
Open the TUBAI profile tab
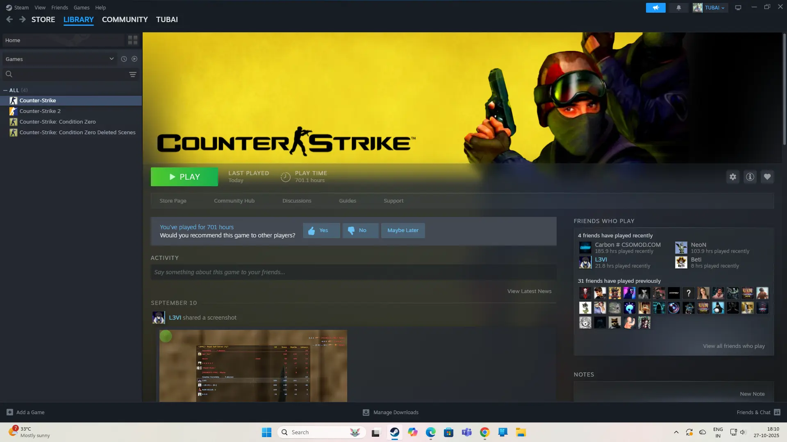(x=167, y=19)
